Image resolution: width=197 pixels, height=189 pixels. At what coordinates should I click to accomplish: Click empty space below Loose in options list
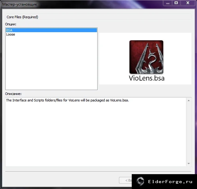(x=51, y=62)
